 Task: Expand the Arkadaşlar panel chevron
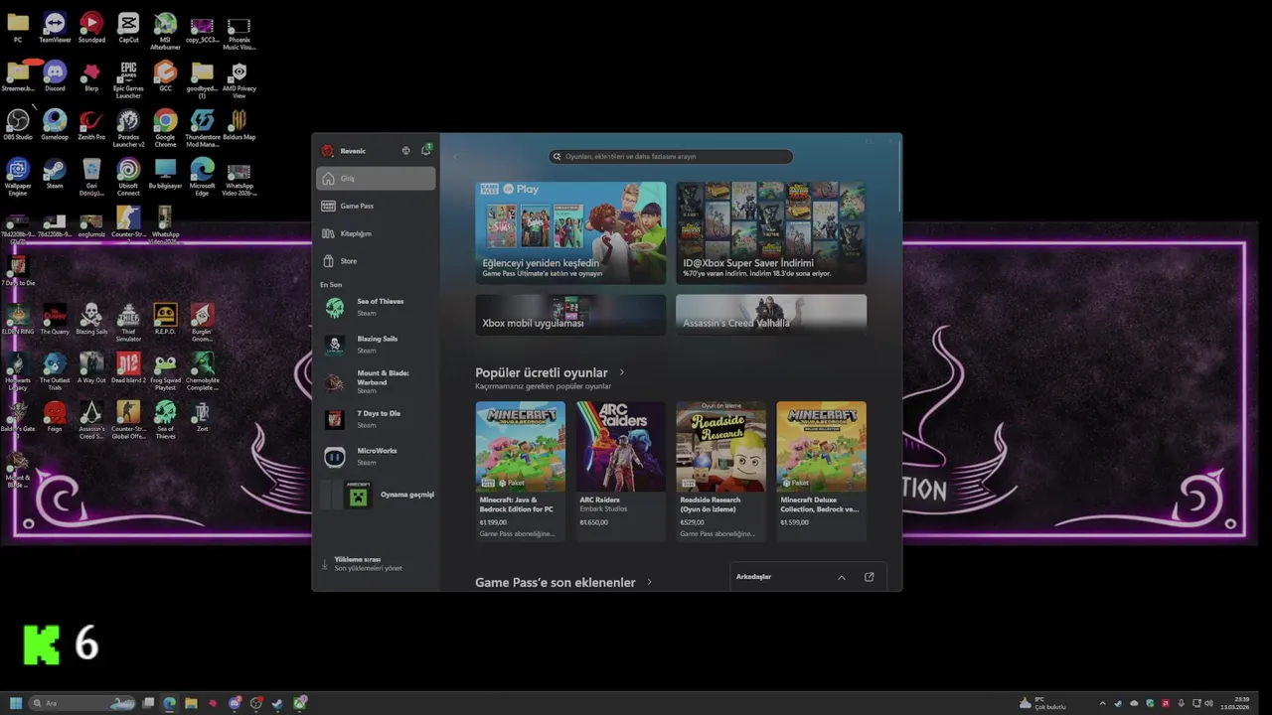tap(842, 577)
